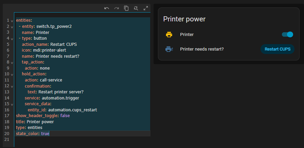Collapse the service_data section at line 15
The image size is (304, 148).
[12, 104]
